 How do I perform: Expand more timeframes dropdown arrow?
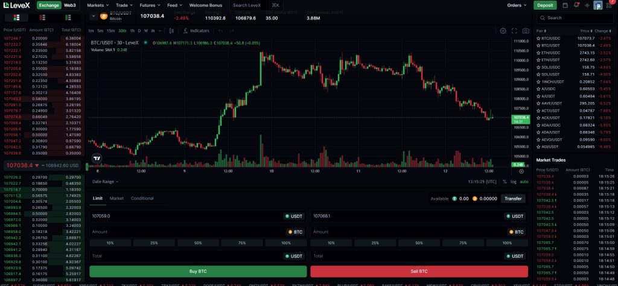pyautogui.click(x=160, y=31)
